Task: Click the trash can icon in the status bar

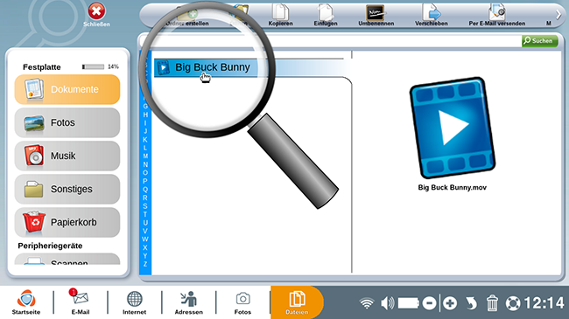Action: tap(492, 303)
